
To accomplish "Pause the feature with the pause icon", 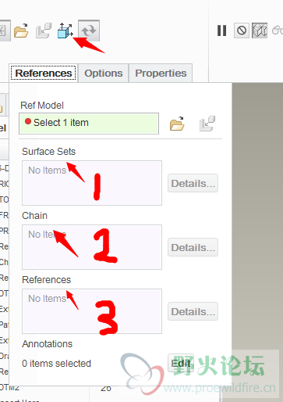I will click(x=221, y=31).
